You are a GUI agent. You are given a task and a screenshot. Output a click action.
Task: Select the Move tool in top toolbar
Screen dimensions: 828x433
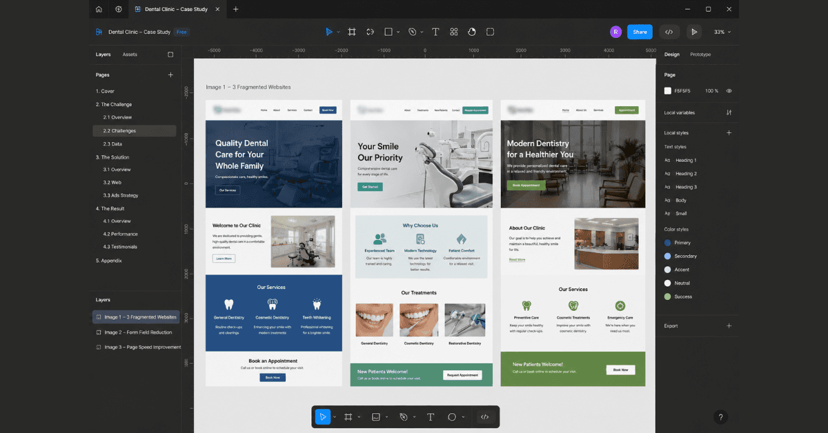click(x=329, y=32)
